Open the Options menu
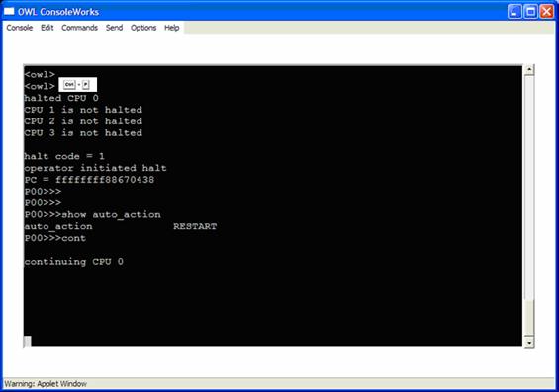 pyautogui.click(x=143, y=28)
